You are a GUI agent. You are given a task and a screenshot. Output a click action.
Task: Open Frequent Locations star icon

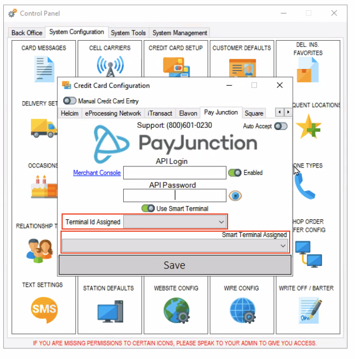pos(308,127)
